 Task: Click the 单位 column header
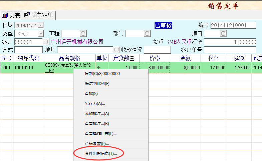point(102,58)
